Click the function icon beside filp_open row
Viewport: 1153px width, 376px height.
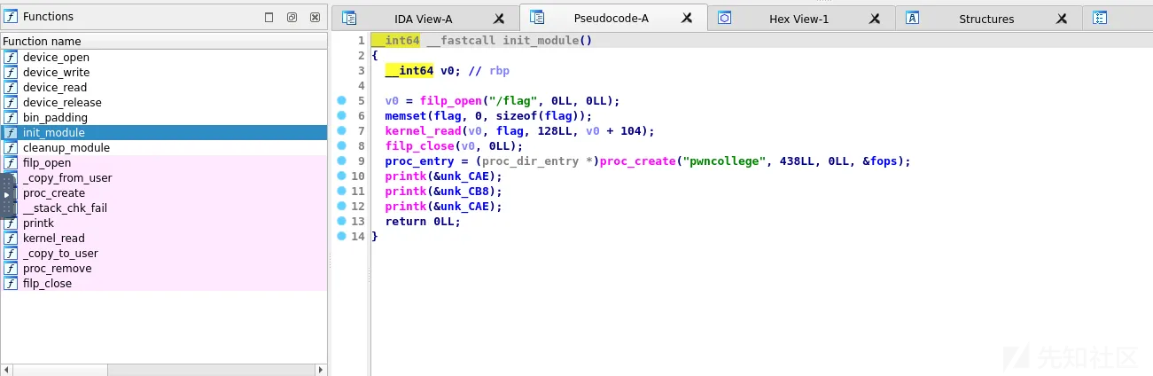pyautogui.click(x=11, y=162)
